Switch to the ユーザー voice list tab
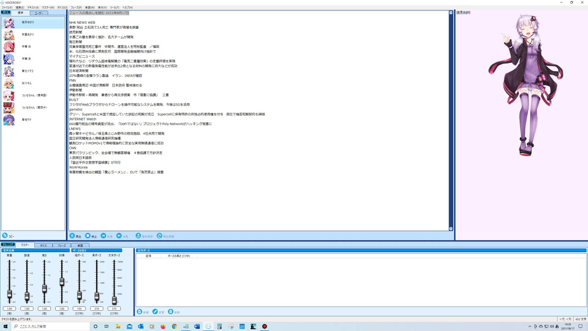 39,13
